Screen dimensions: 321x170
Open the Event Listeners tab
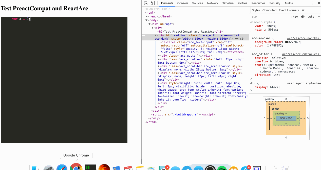point(289,10)
